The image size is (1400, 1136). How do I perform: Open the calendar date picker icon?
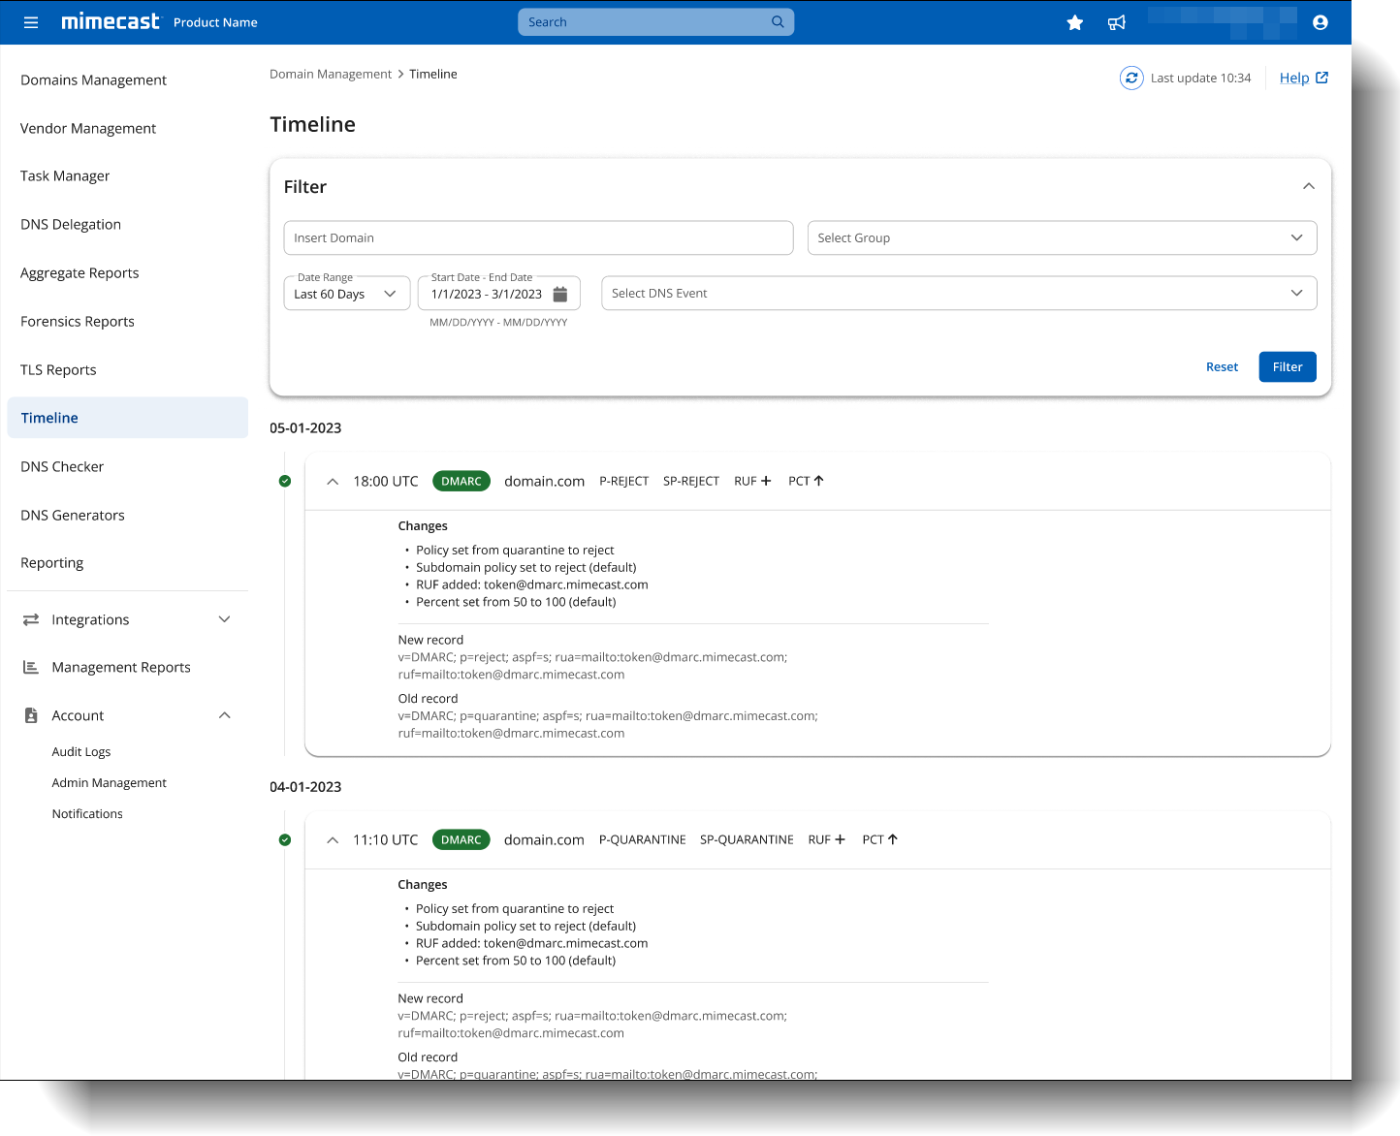pos(560,294)
